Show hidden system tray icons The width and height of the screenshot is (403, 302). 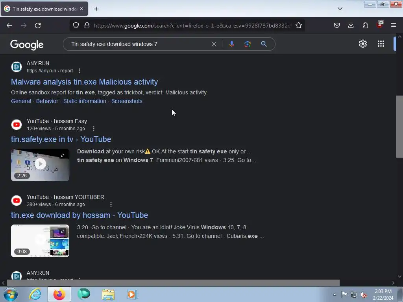[335, 295]
